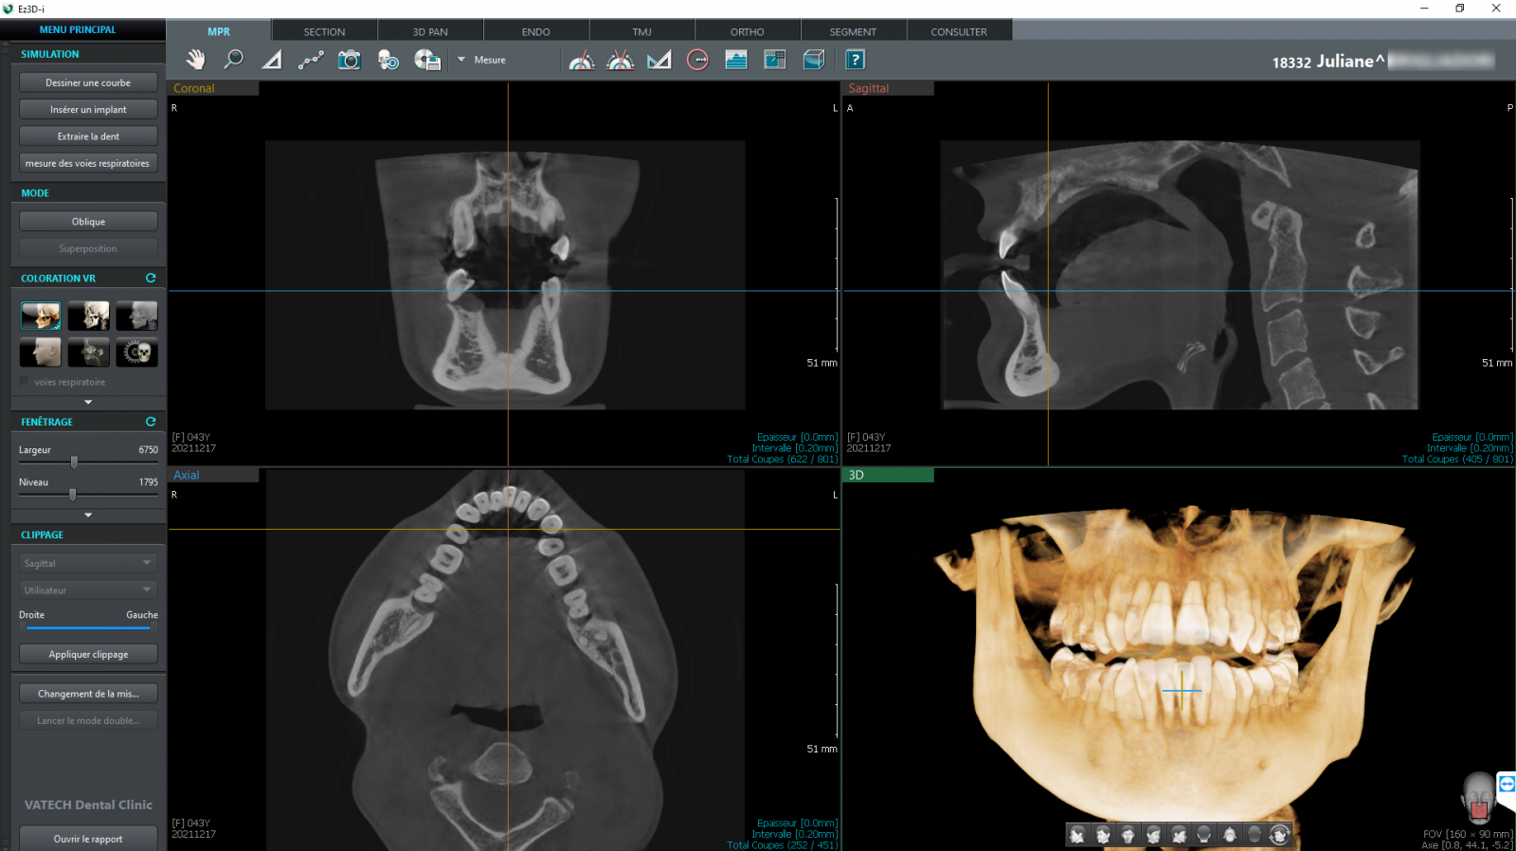Click the save to CD icon
Screen dimensions: 1516x851
tap(427, 61)
